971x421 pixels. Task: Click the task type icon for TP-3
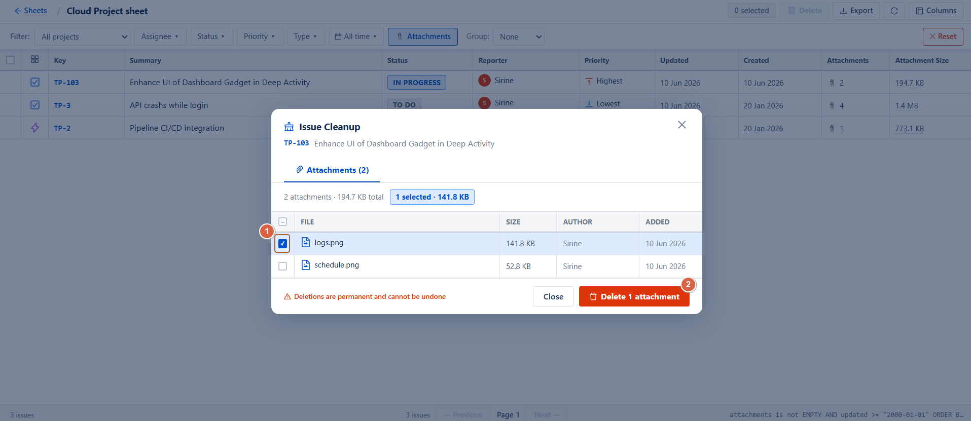[35, 105]
